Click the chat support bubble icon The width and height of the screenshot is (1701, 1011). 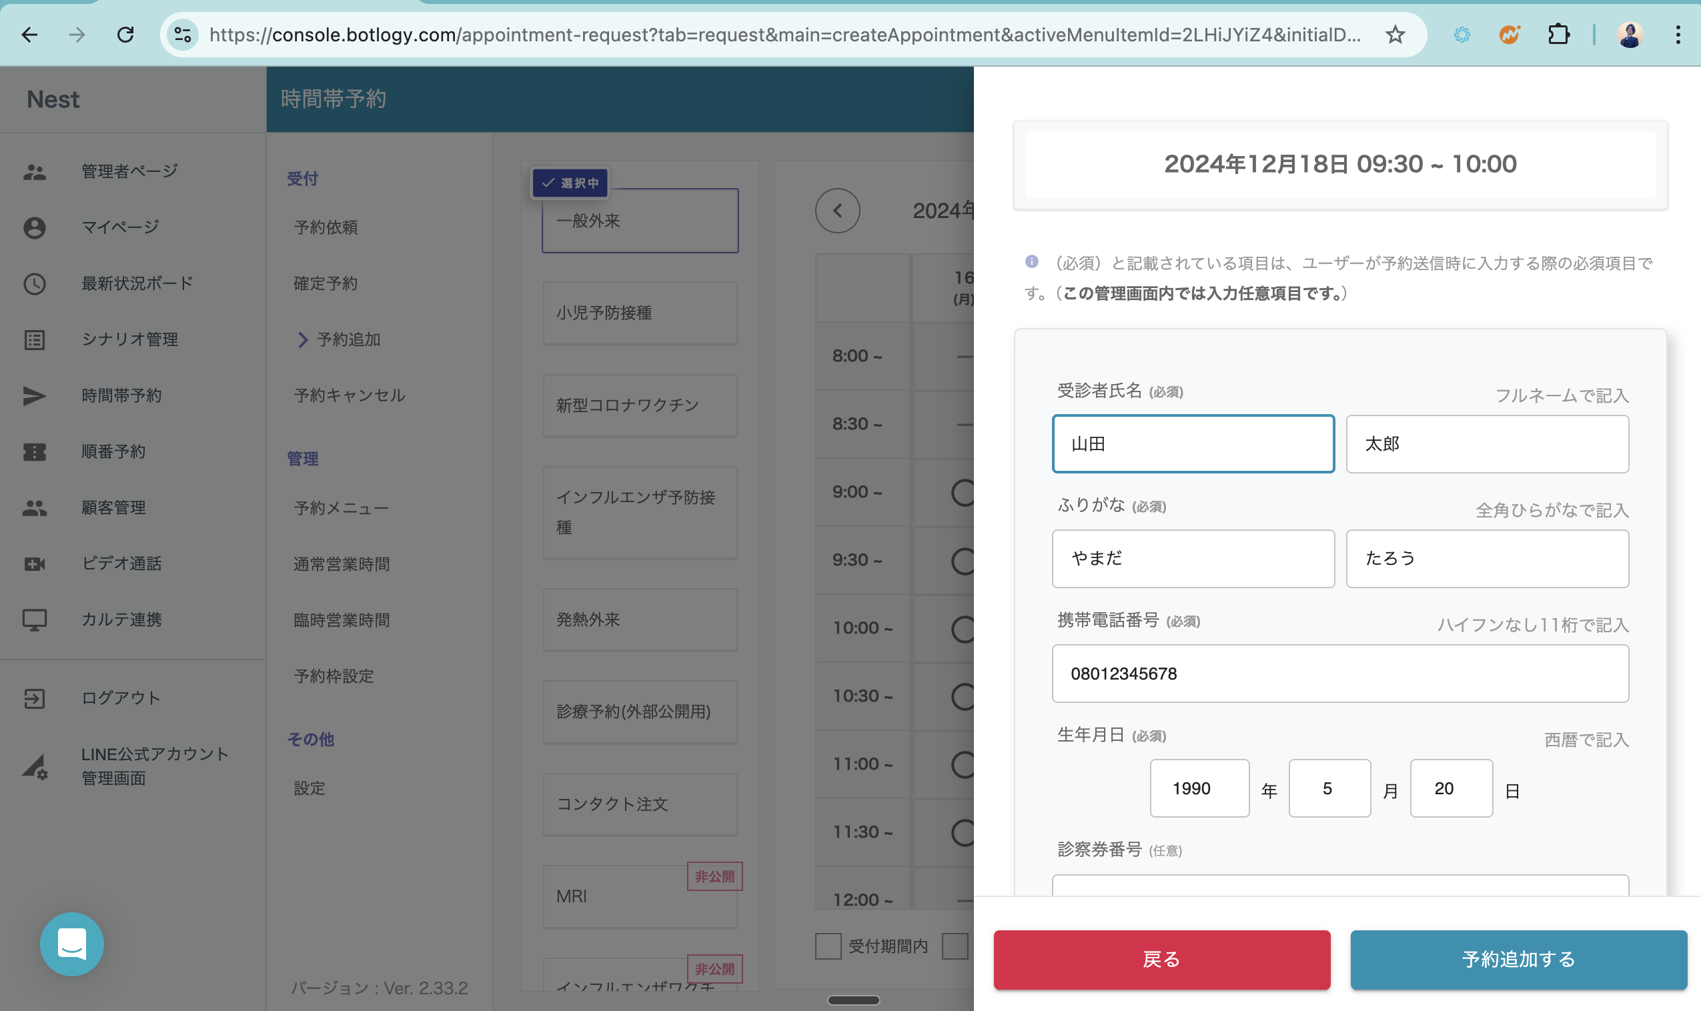point(71,944)
